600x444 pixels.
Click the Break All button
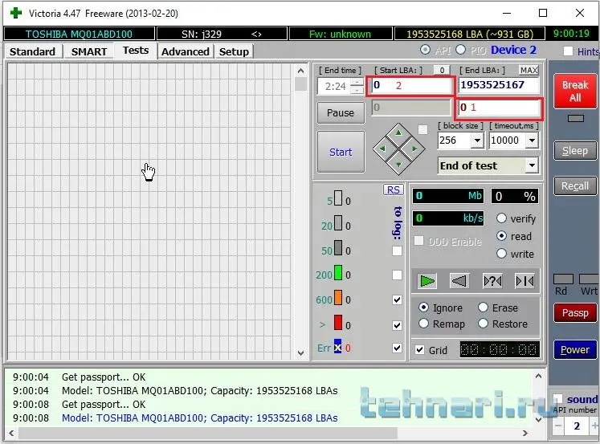pos(575,91)
